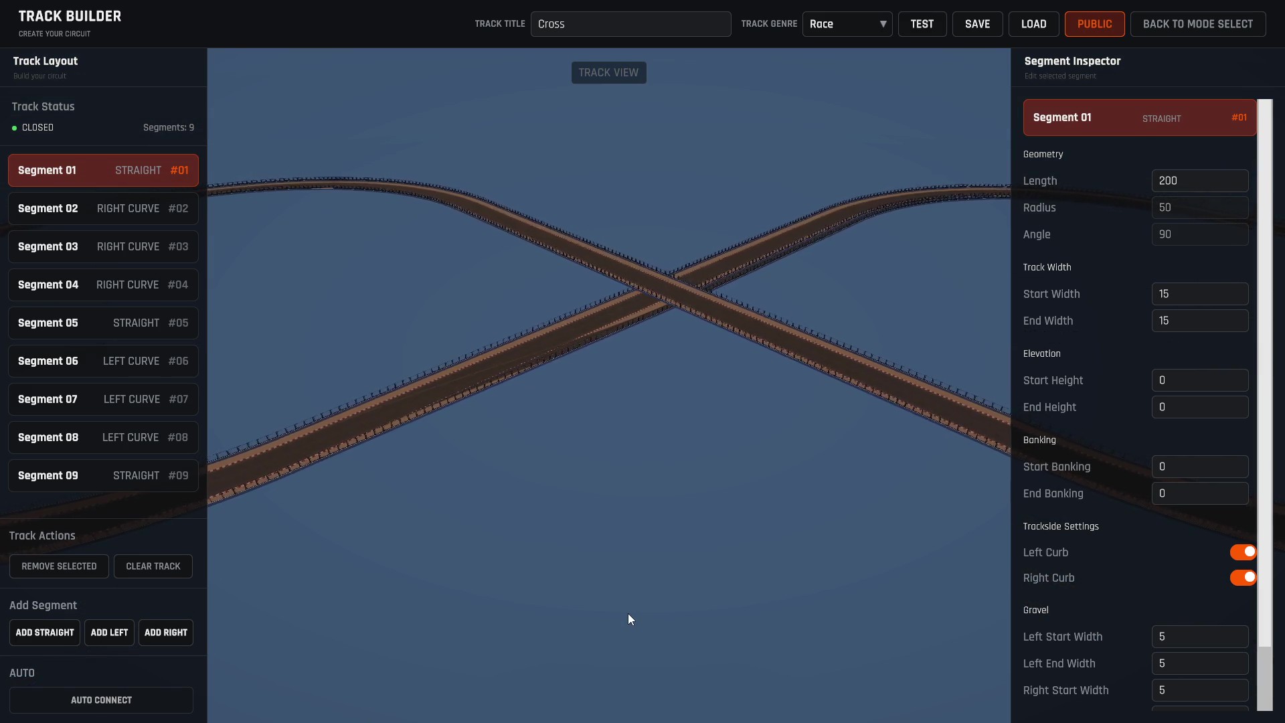Viewport: 1285px width, 723px height.
Task: Select Segment 03 Right Curve row
Action: [103, 247]
